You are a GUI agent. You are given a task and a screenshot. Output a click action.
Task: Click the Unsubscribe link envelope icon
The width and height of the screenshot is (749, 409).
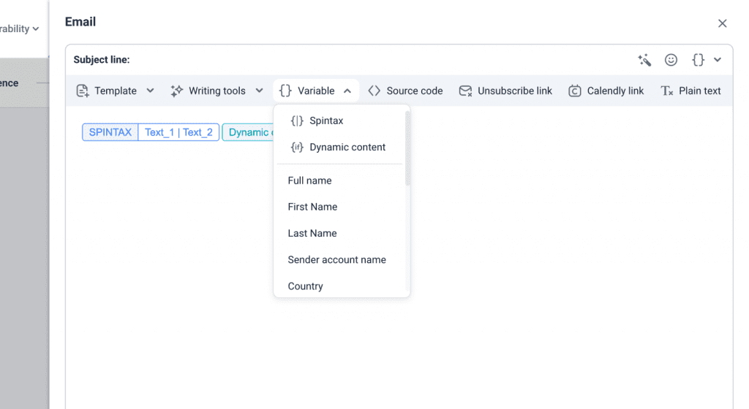(x=465, y=91)
